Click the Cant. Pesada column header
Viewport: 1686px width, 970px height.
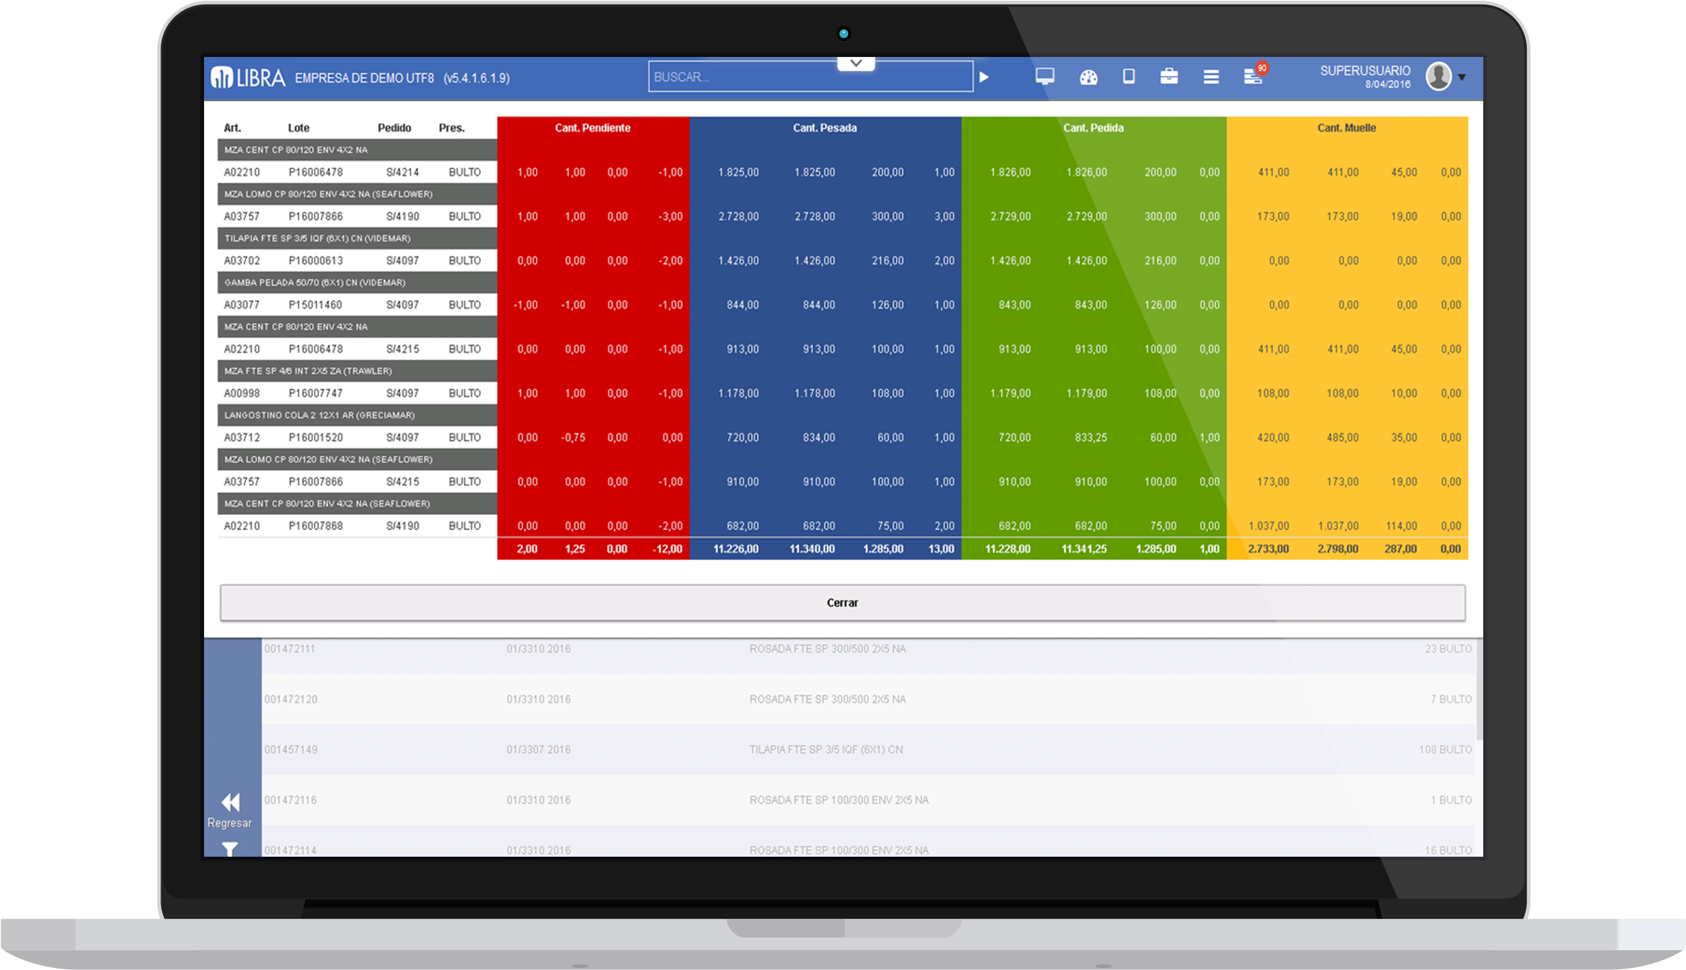[x=826, y=127]
